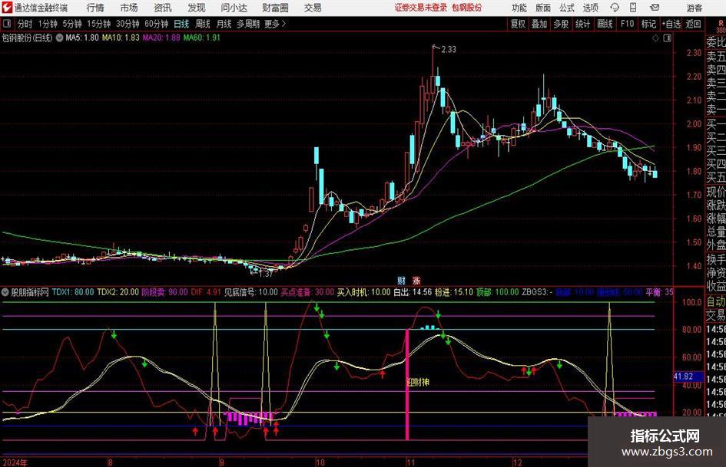Toggle the left sidebar panel icon
726x467 pixels.
pyautogui.click(x=6, y=24)
